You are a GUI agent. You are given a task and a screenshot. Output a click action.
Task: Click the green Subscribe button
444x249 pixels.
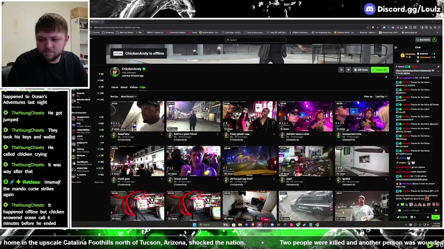[379, 70]
